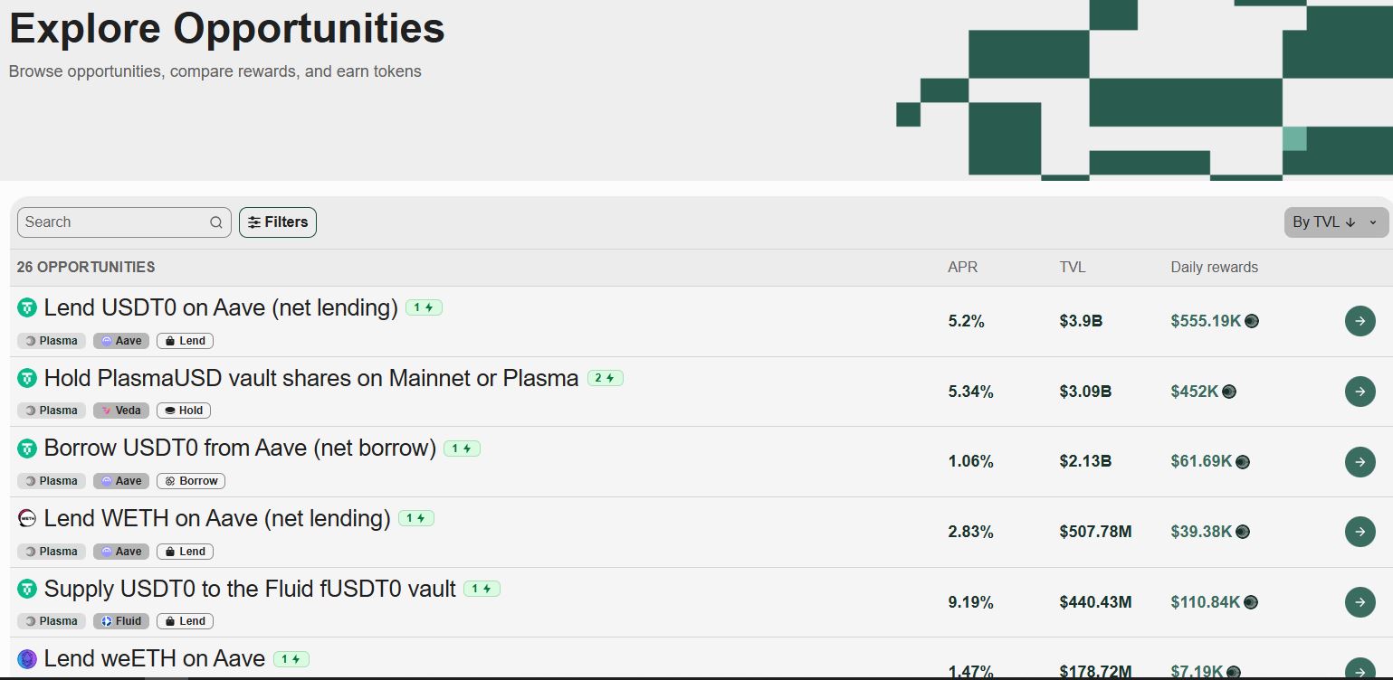Viewport: 1393px width, 680px height.
Task: Click the Fluid protocol tag
Action: pos(121,621)
